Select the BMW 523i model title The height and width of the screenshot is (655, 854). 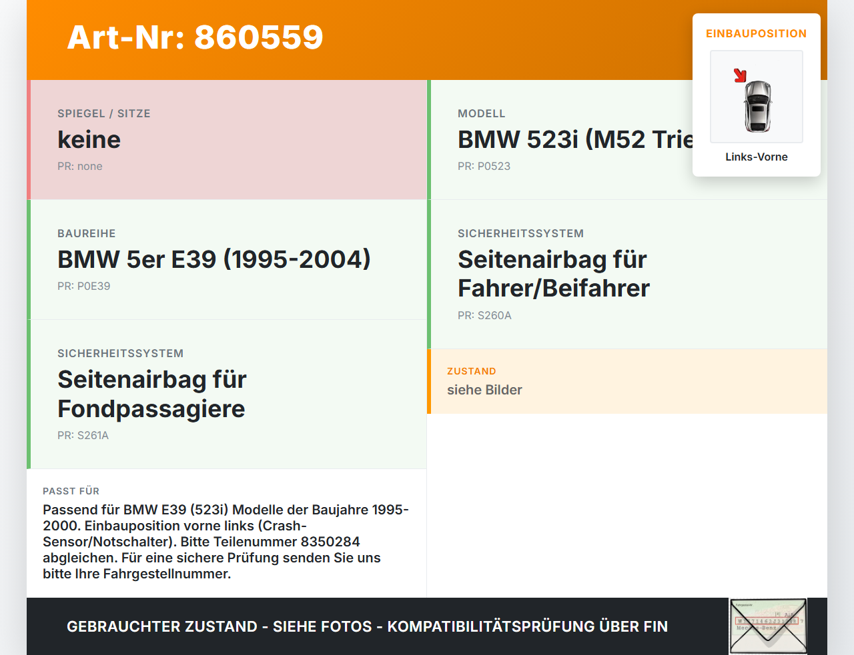(576, 139)
